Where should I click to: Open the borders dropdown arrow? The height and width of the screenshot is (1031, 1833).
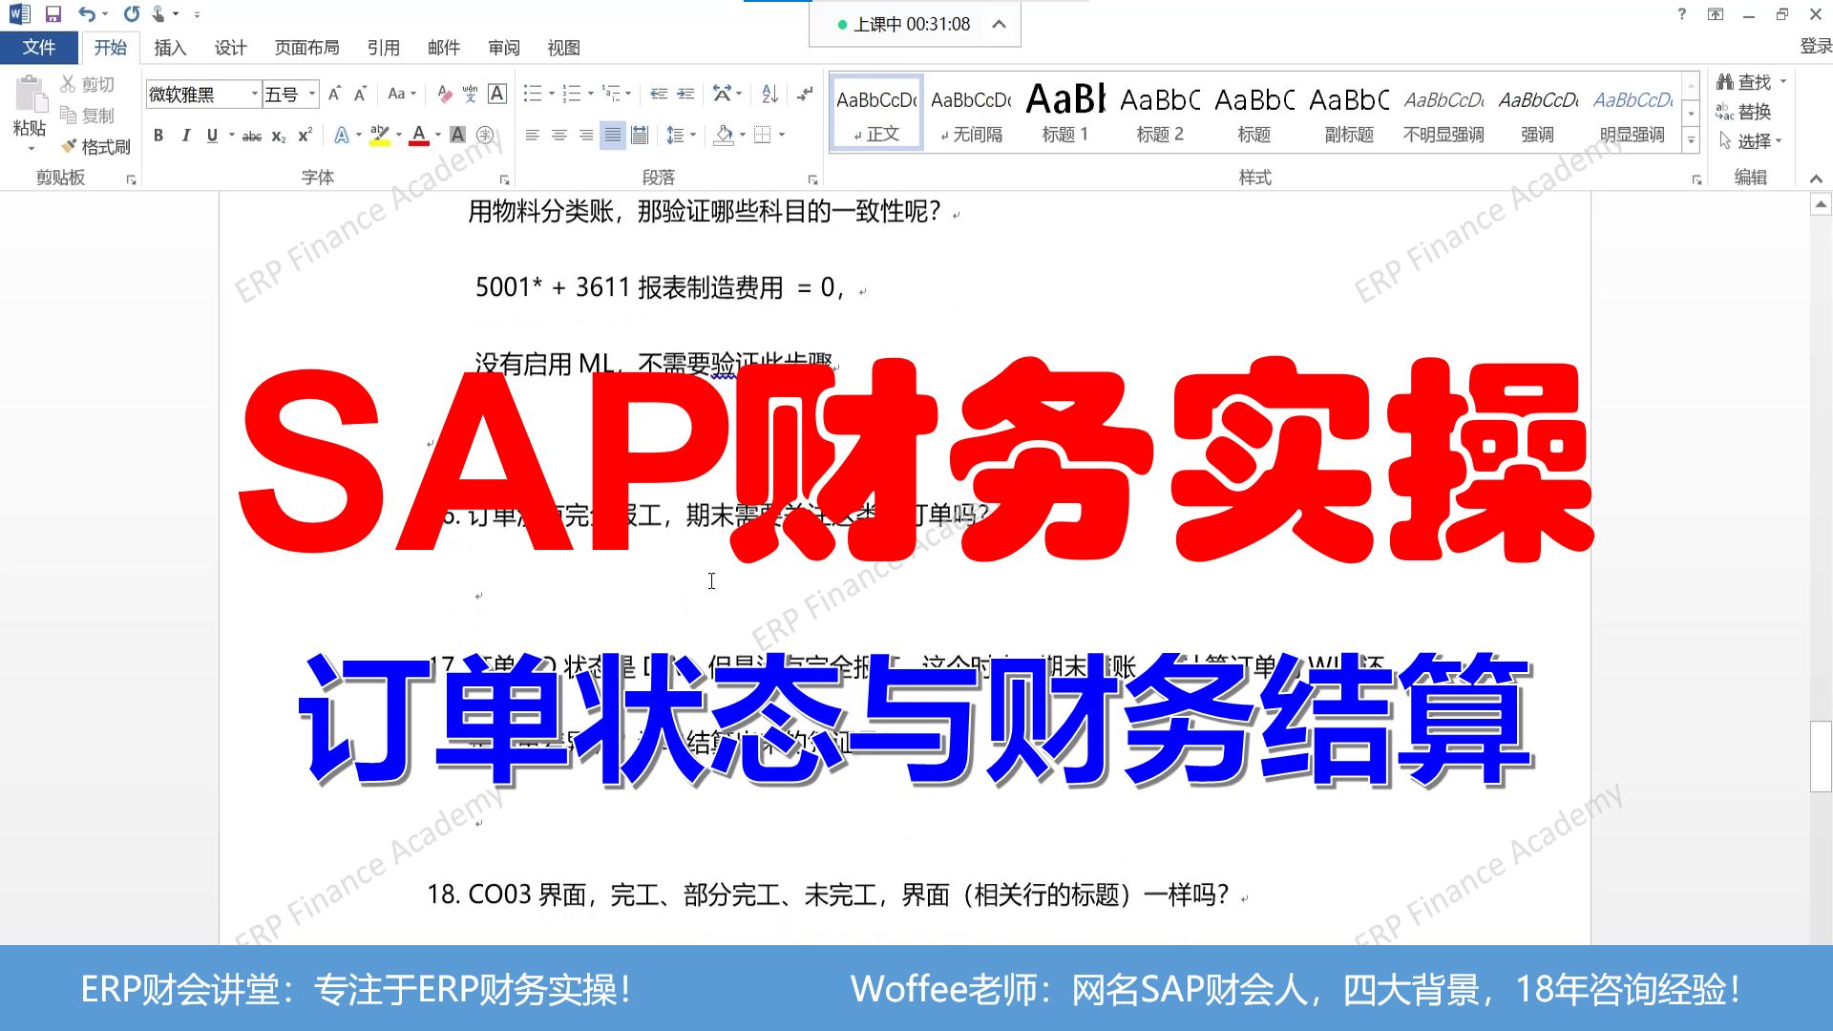point(782,136)
